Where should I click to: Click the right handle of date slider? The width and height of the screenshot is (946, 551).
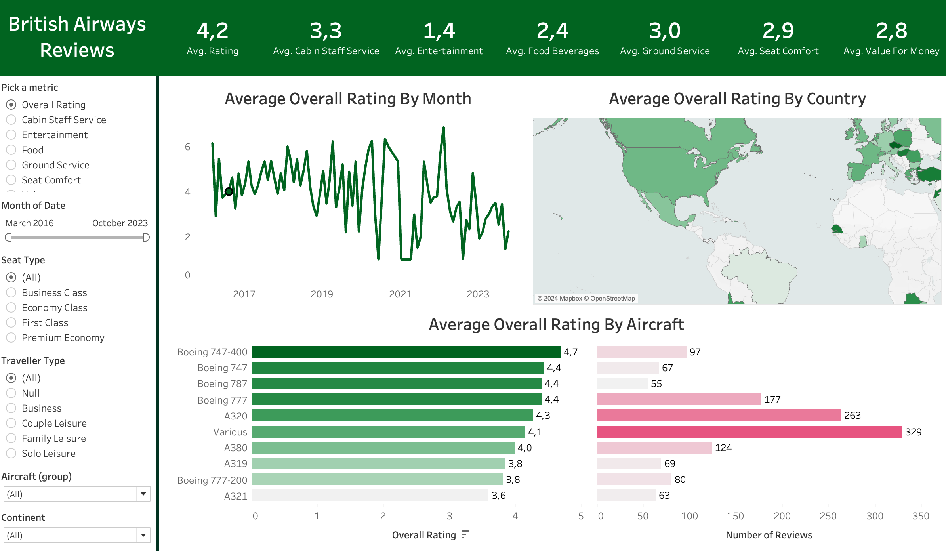[146, 237]
